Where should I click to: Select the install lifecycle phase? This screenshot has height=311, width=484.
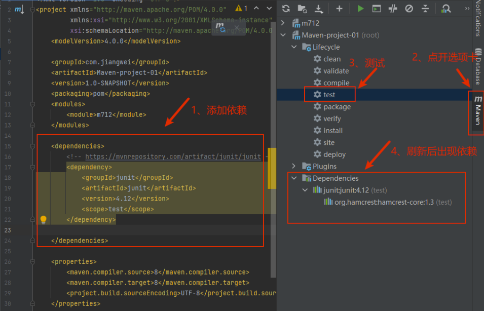[333, 131]
